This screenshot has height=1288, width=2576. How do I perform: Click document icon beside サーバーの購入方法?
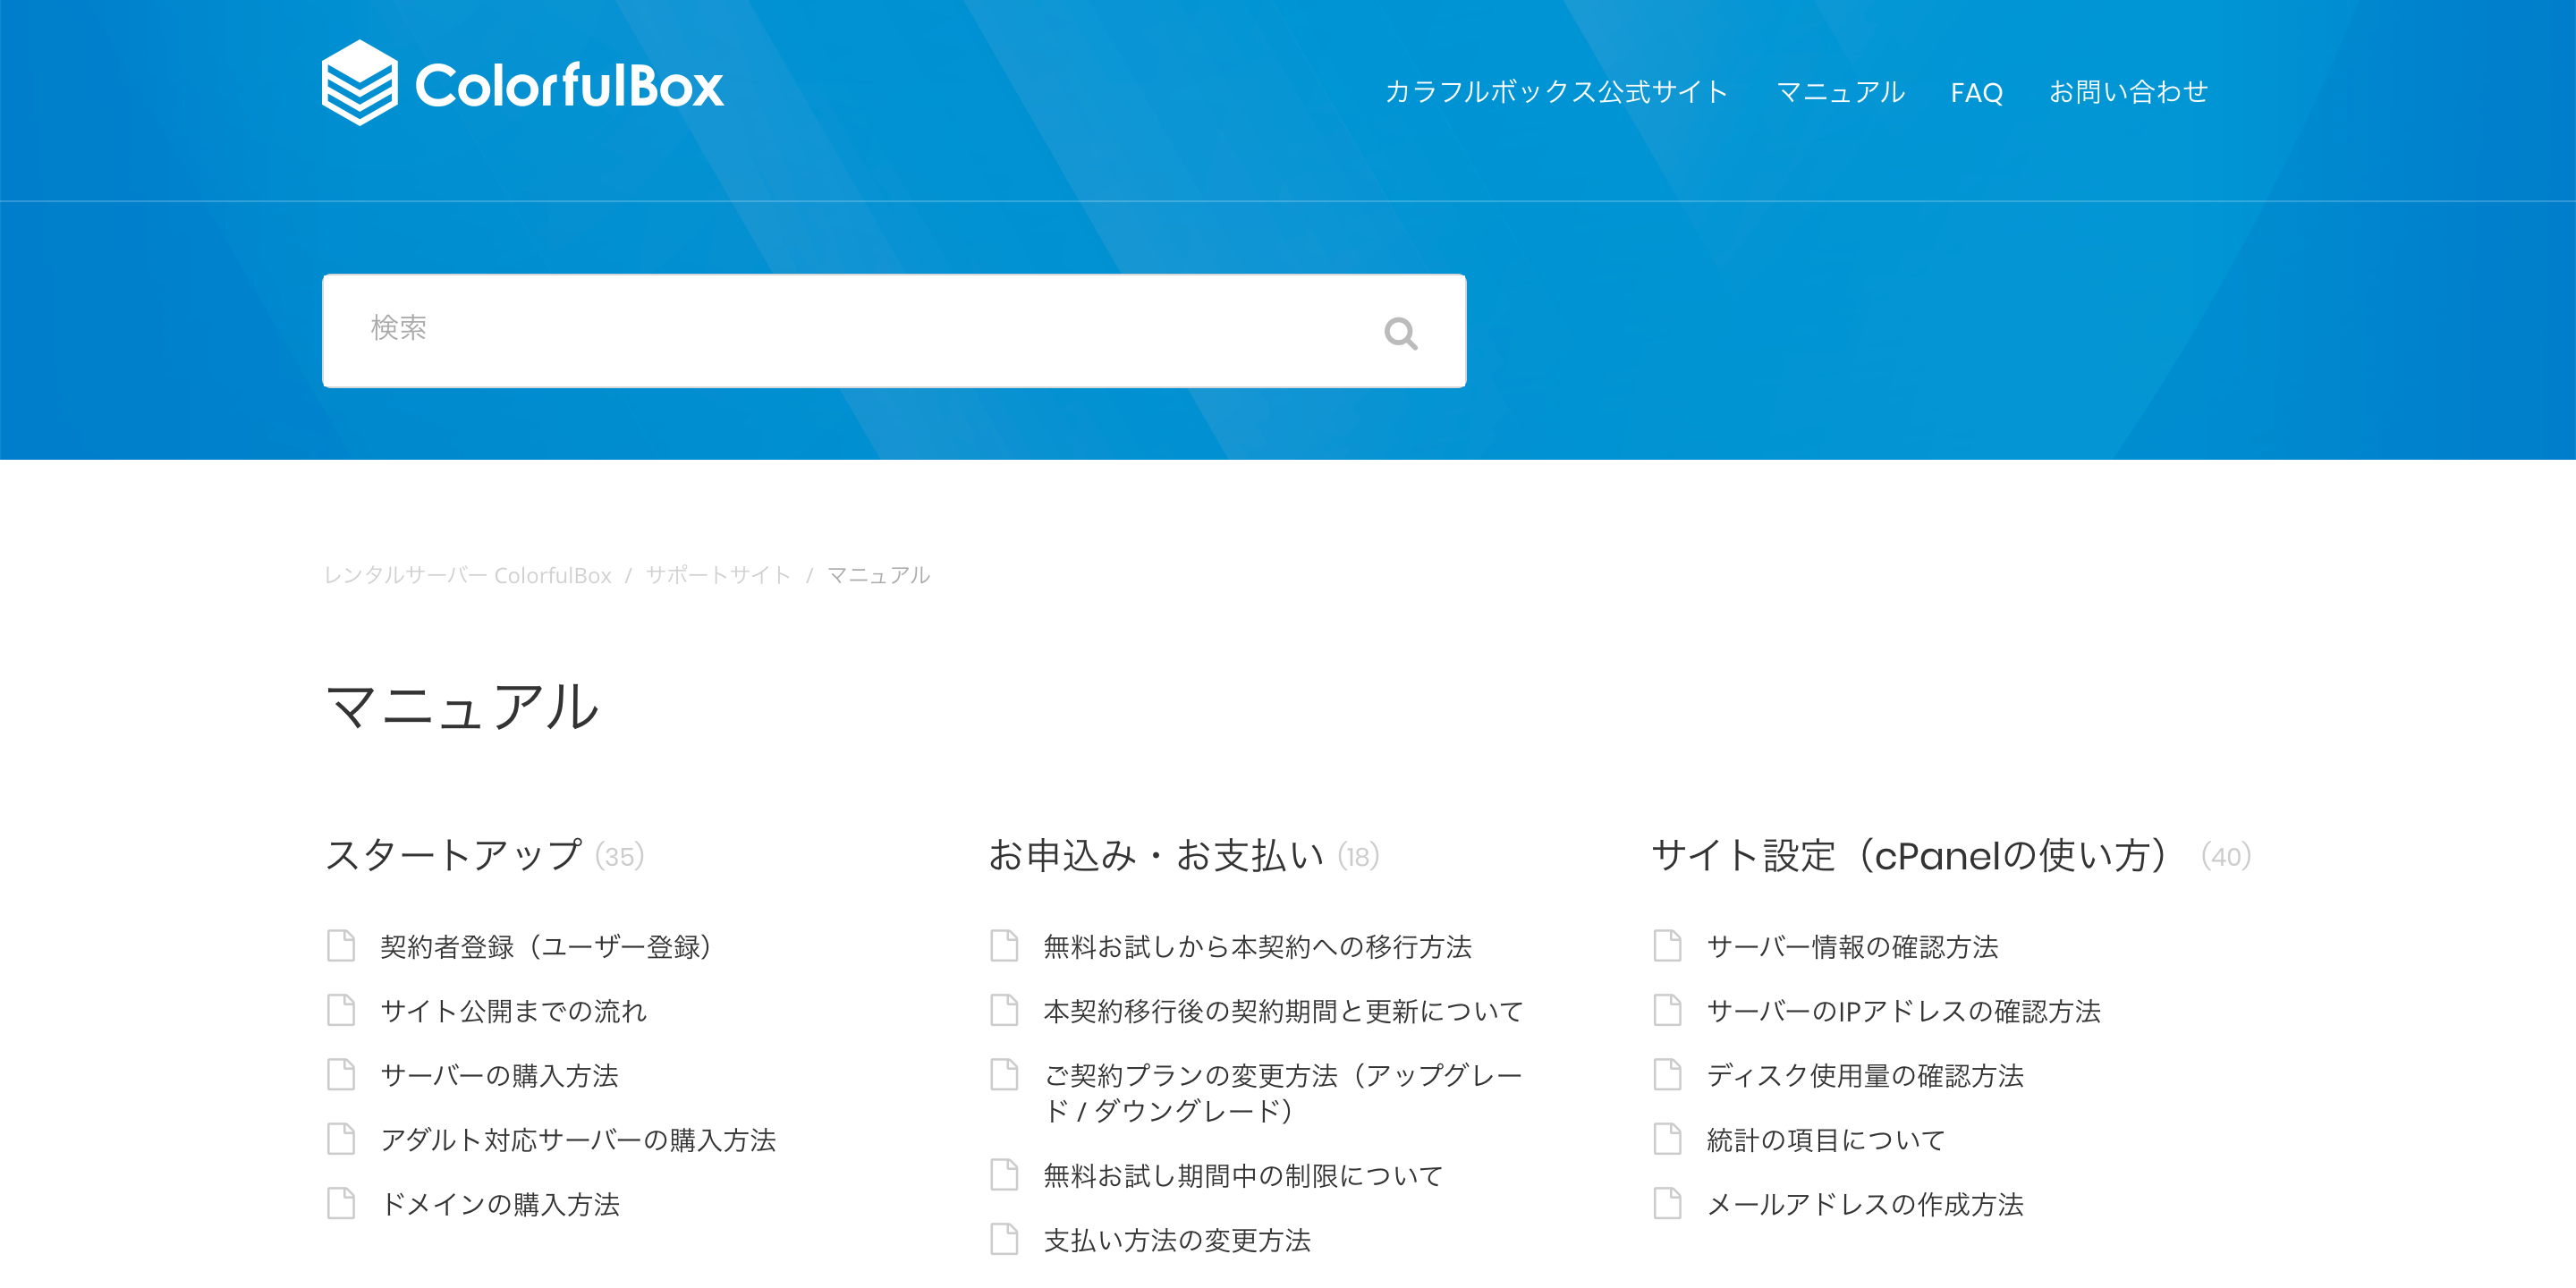pyautogui.click(x=341, y=1074)
